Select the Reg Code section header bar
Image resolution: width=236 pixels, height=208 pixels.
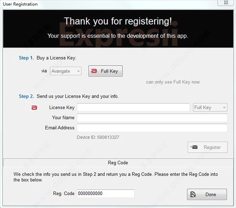pyautogui.click(x=118, y=163)
